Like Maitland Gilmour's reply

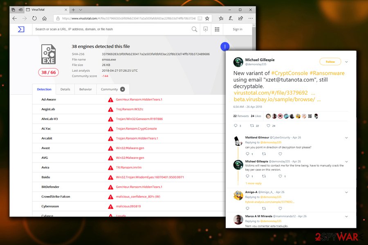[x=280, y=154]
